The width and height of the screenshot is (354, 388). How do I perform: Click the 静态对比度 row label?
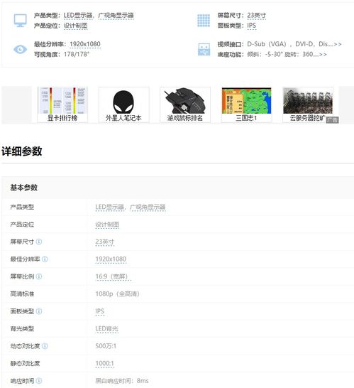(x=25, y=364)
